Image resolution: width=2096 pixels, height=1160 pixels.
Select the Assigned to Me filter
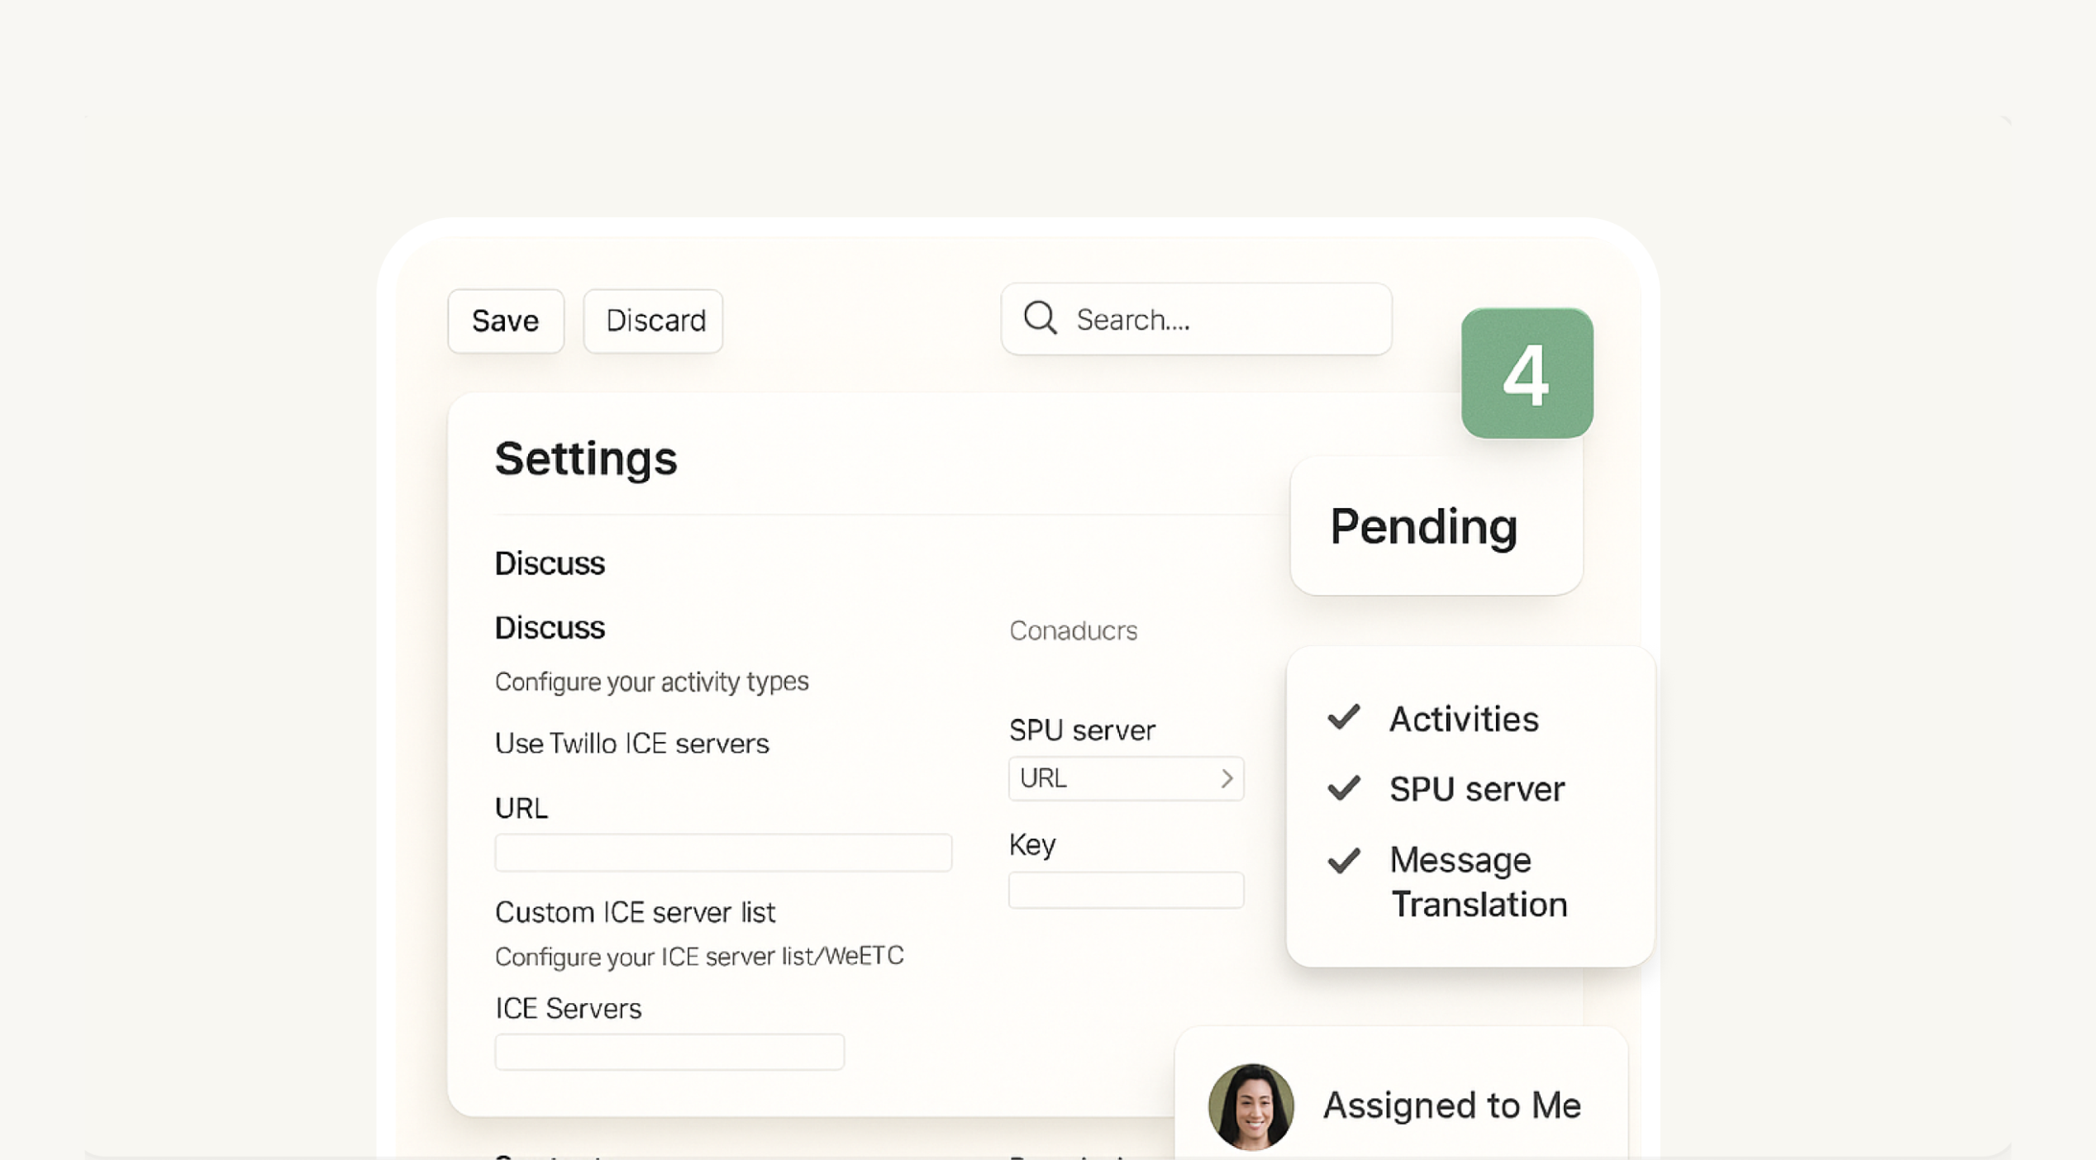click(1451, 1105)
